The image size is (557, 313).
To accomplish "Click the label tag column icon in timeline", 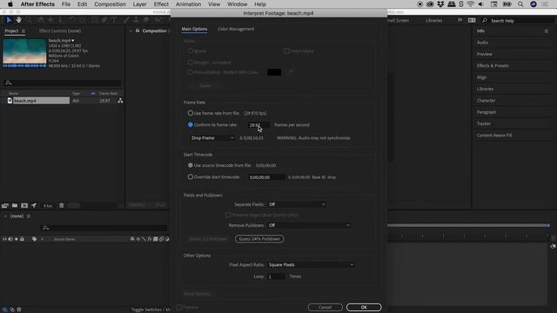I will 34,239.
